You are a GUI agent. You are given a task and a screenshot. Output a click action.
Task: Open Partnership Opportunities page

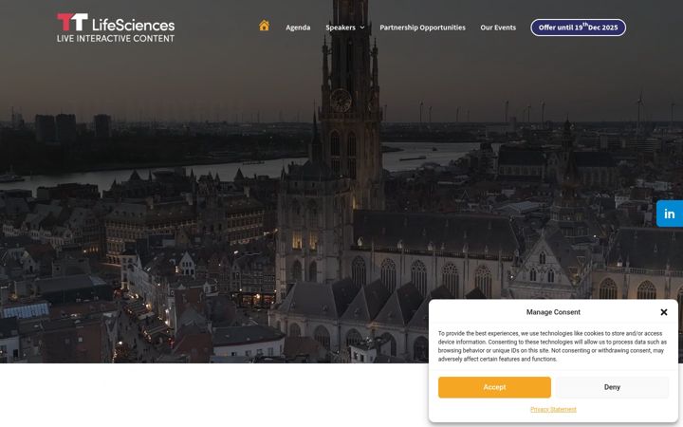click(x=422, y=28)
